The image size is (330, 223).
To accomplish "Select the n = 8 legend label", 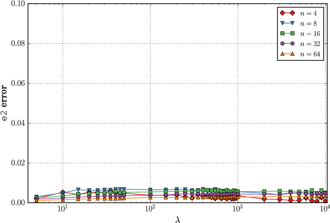I will (308, 24).
